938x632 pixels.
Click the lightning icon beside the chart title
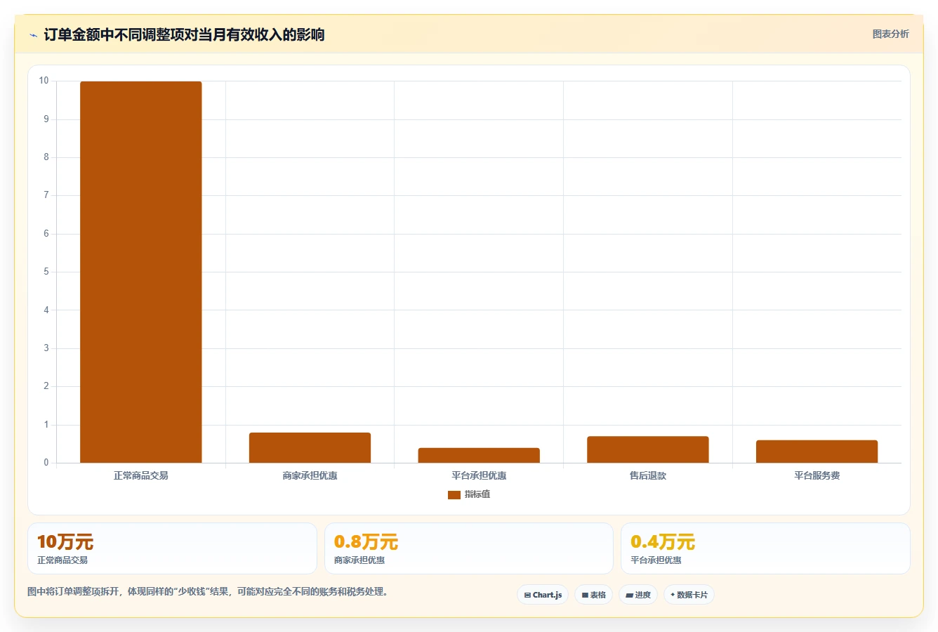[33, 35]
